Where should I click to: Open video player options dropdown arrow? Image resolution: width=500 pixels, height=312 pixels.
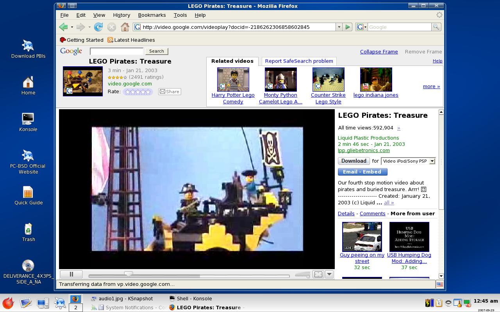[329, 274]
